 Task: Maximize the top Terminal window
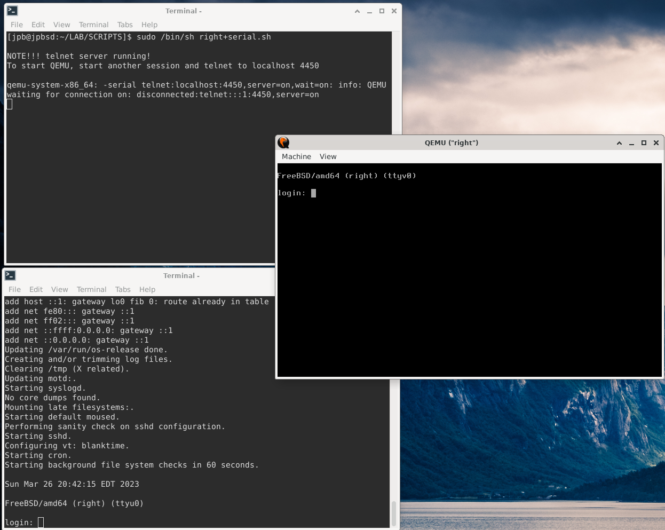click(x=381, y=11)
